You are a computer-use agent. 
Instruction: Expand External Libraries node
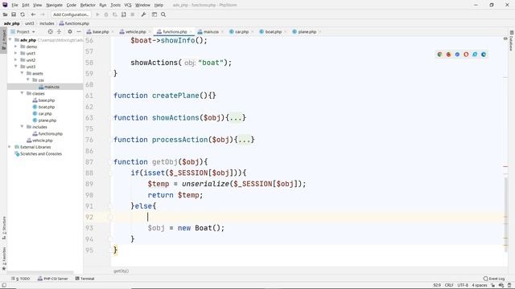9,147
